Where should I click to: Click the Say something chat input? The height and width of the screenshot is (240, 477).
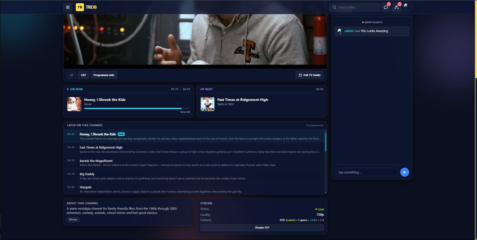coord(366,172)
